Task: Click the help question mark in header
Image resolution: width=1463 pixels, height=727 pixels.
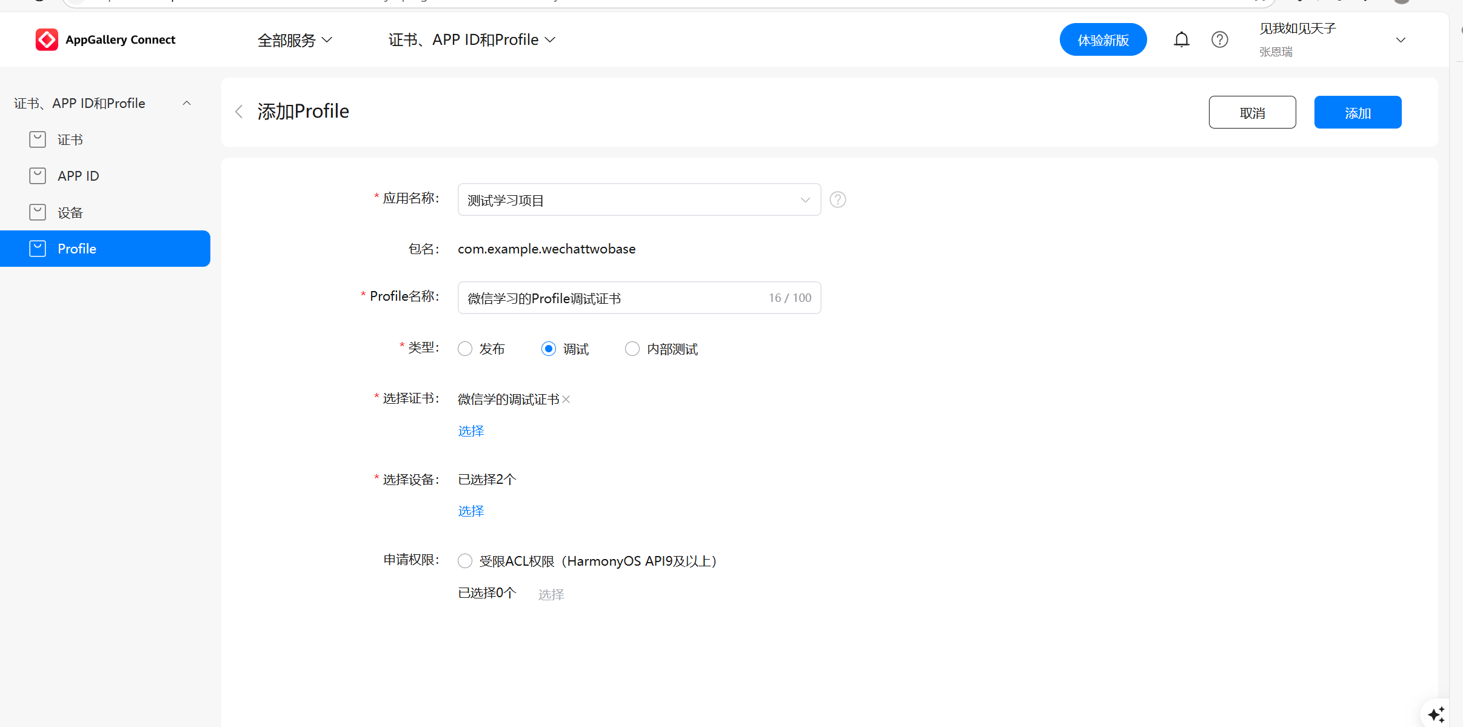Action: click(1219, 39)
